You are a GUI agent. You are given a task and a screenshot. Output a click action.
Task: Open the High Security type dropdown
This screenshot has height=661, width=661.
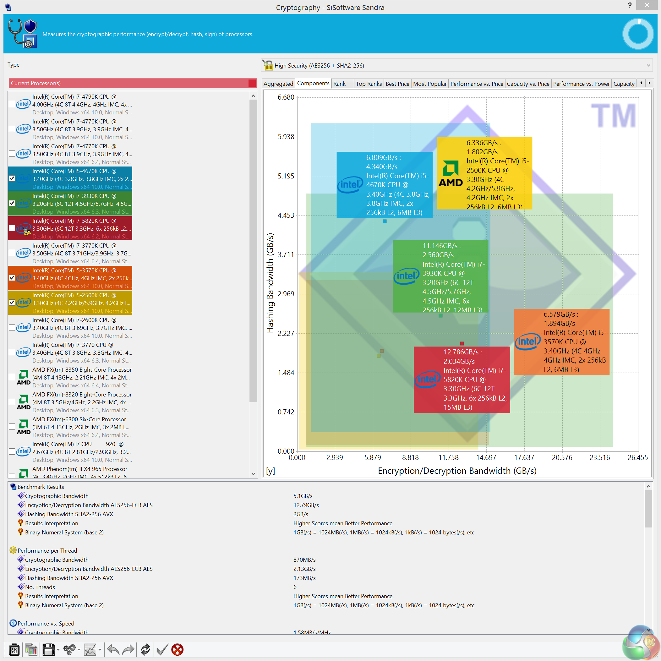pos(648,65)
